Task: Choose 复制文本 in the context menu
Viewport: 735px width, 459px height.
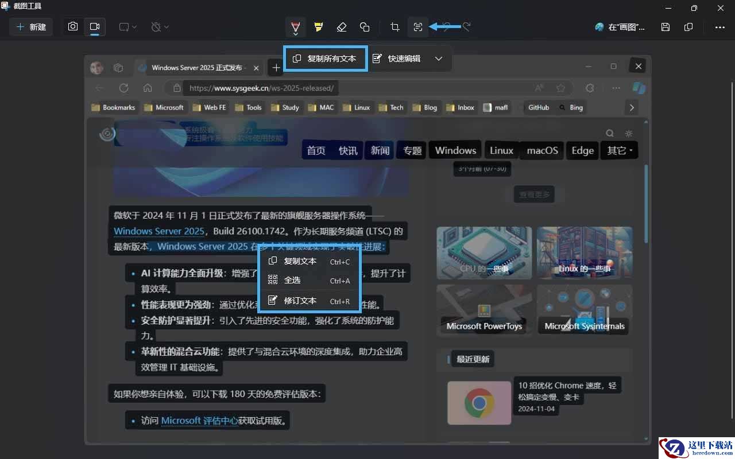Action: 310,262
